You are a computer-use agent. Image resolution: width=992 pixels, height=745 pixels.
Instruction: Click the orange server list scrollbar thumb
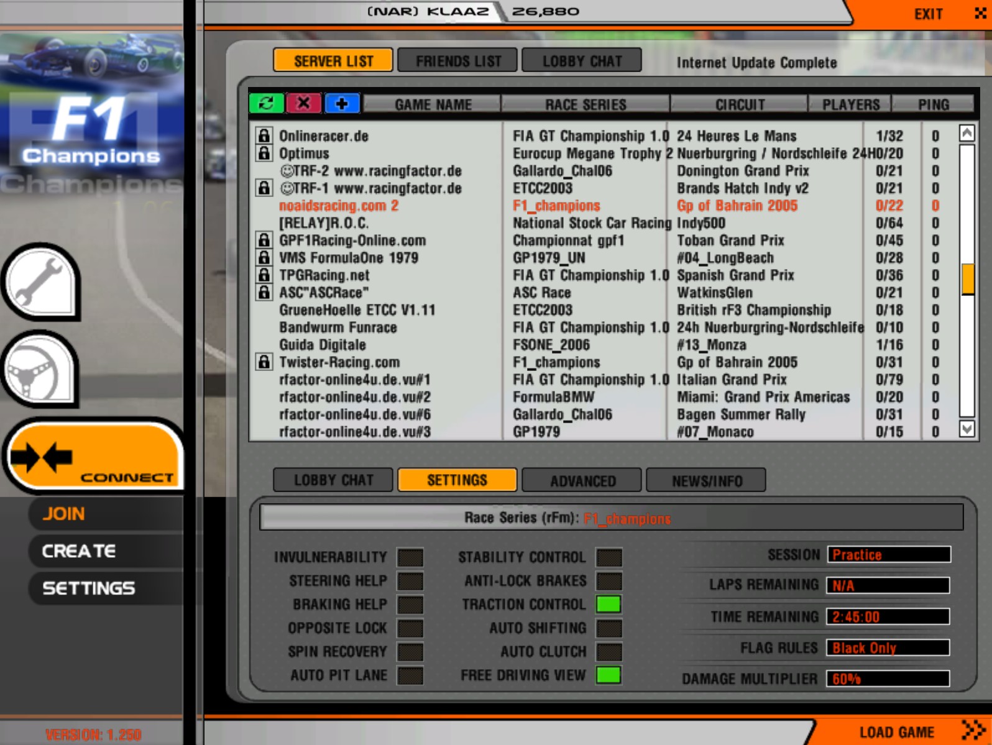click(x=967, y=279)
